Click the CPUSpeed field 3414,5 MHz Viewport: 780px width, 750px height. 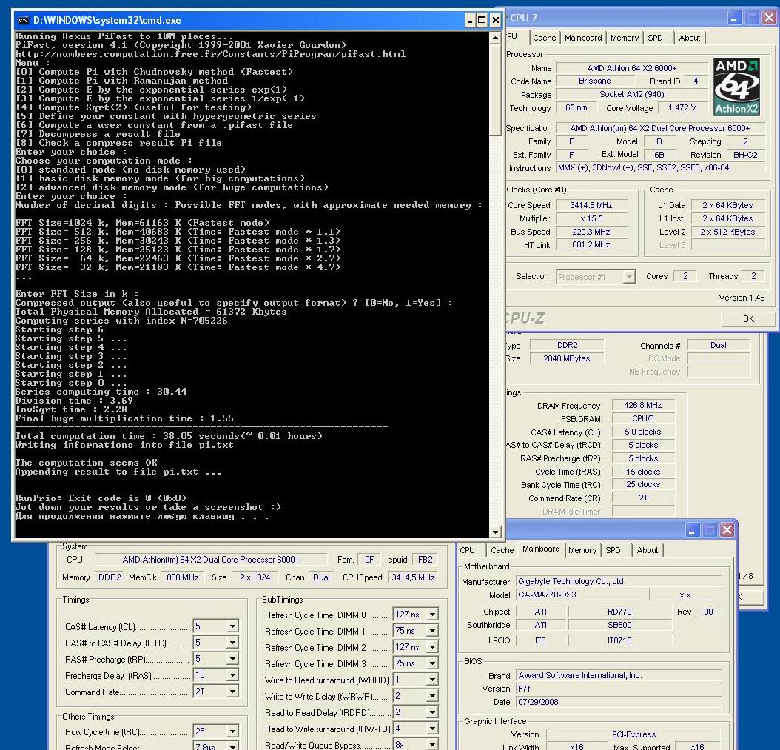(x=414, y=577)
